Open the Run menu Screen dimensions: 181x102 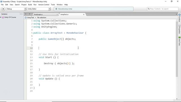35,5
